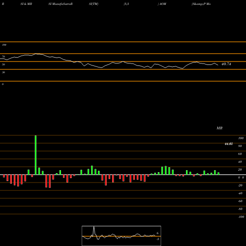The width and height of the screenshot is (246, 246).
Task: Click the -80 label on MR axis
Action: click(240, 209)
